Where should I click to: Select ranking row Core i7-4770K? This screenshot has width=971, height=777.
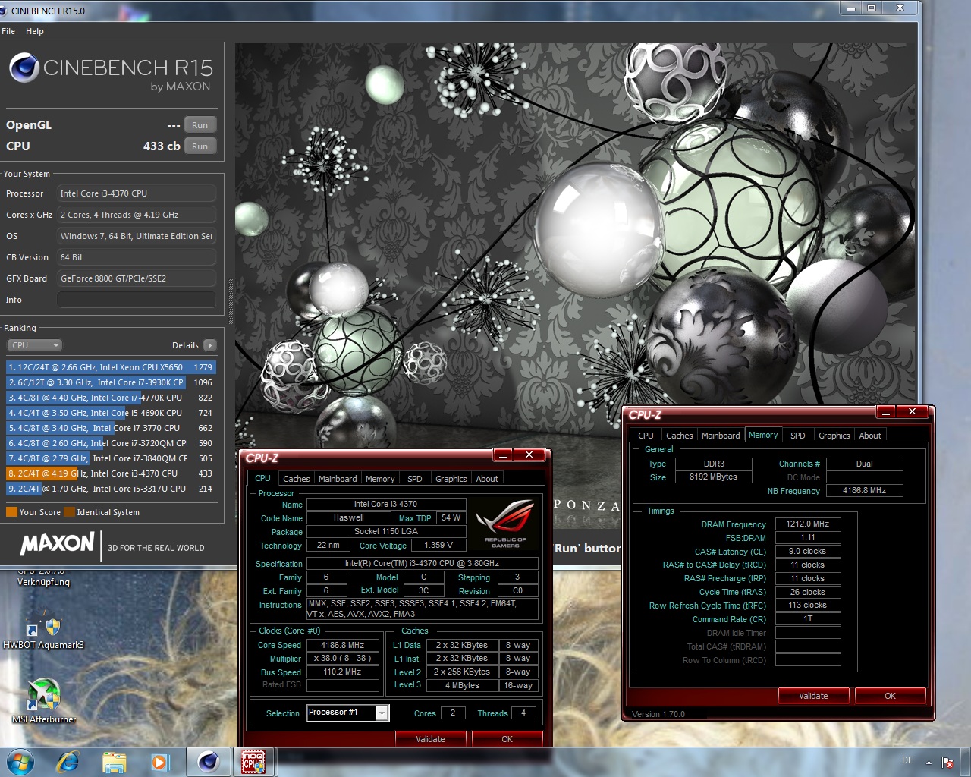[x=111, y=398]
